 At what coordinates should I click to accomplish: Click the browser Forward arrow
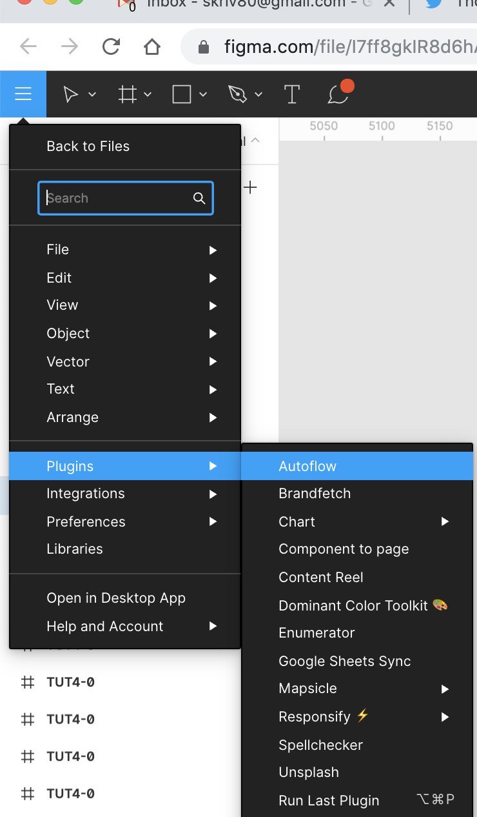[69, 46]
